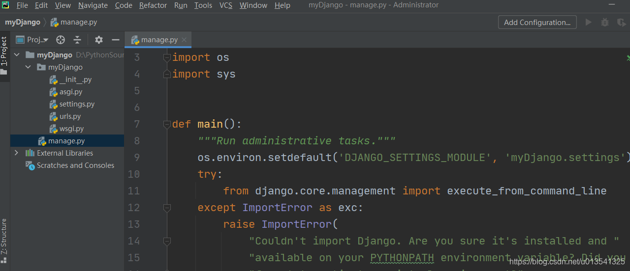Select __init__.py in project tree
The height and width of the screenshot is (271, 630).
[75, 80]
